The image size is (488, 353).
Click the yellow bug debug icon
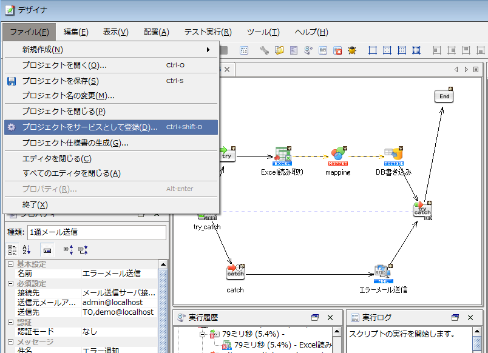click(x=352, y=50)
